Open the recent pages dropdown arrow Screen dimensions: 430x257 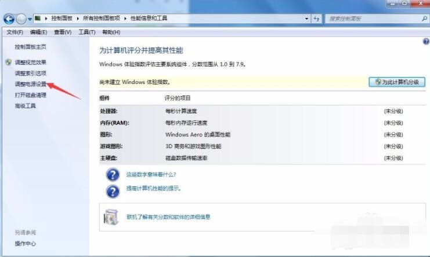tap(30, 19)
